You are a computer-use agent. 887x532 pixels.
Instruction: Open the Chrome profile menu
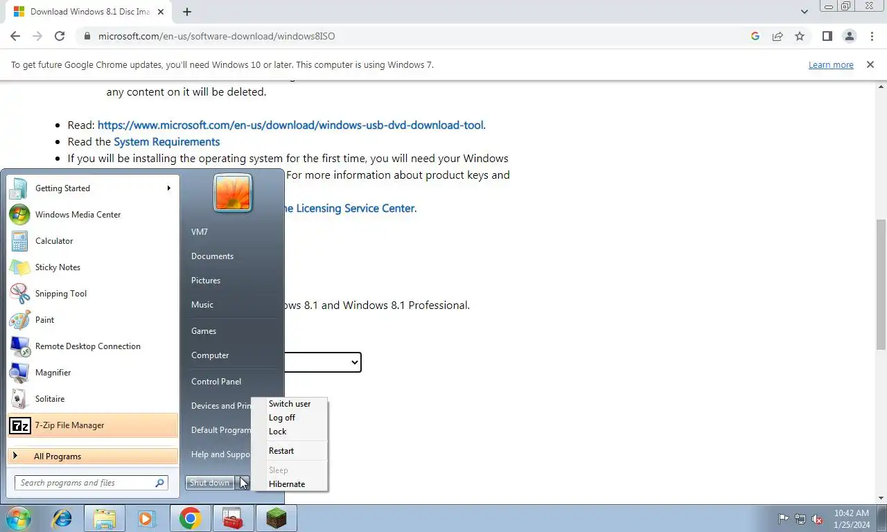[x=850, y=36]
